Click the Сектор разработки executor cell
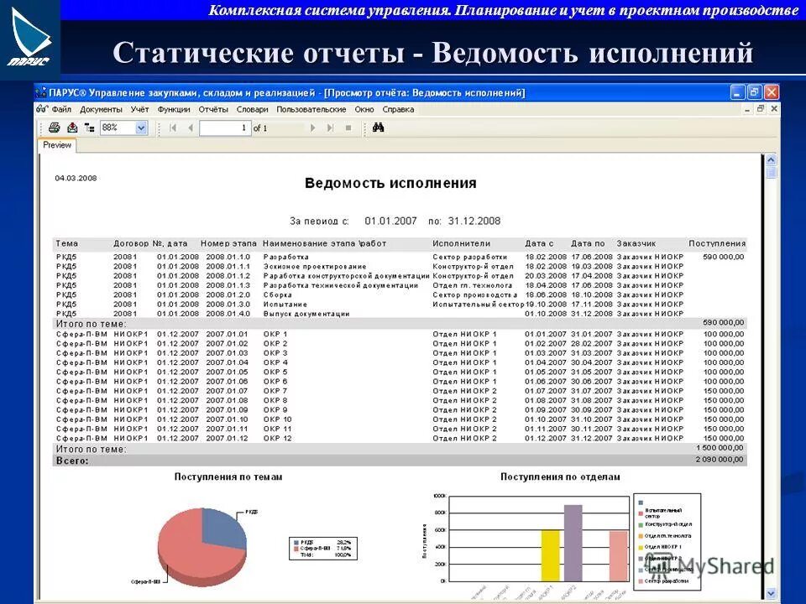 [x=470, y=257]
